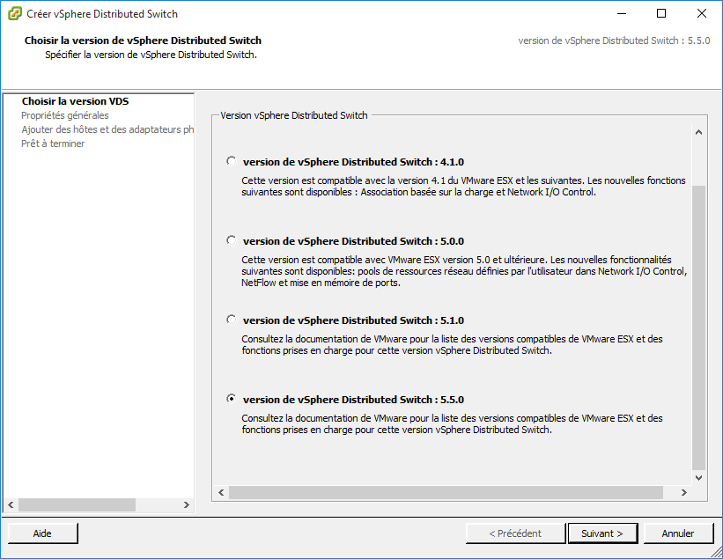Go to the Choisir la version VDS step
The height and width of the screenshot is (559, 723).
(x=75, y=101)
